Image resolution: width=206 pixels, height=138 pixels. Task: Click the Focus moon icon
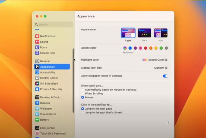pos(37,47)
